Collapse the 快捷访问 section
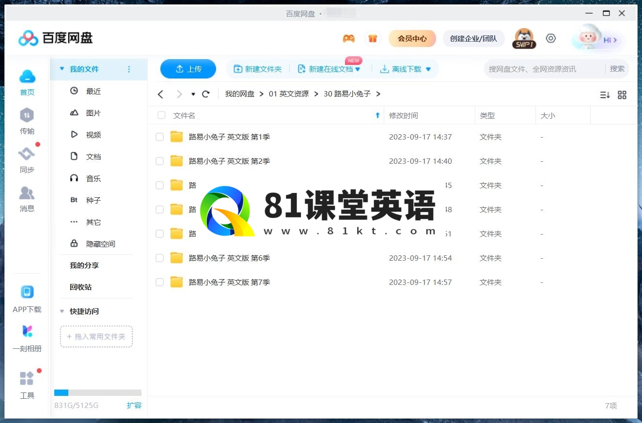Image resolution: width=642 pixels, height=423 pixels. (x=62, y=312)
